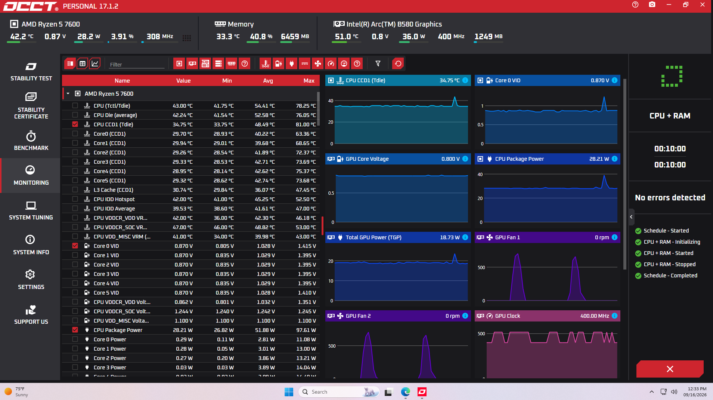
Task: Show info for GPU Core Voltage graph
Action: tap(465, 159)
